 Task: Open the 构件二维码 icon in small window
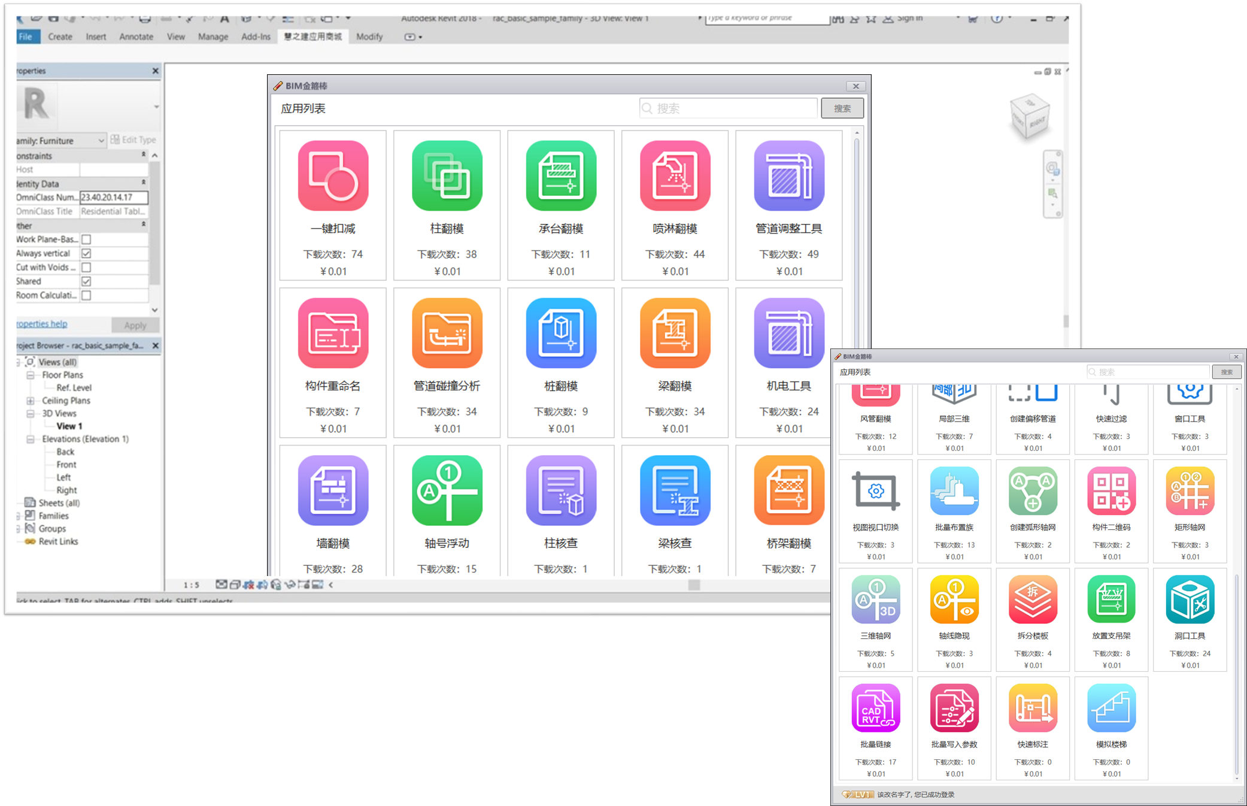click(x=1111, y=491)
